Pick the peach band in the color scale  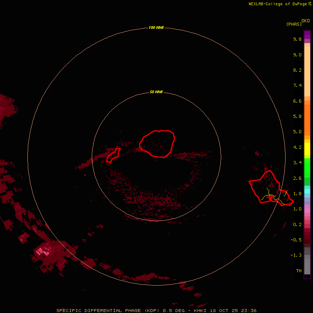coord(307,71)
